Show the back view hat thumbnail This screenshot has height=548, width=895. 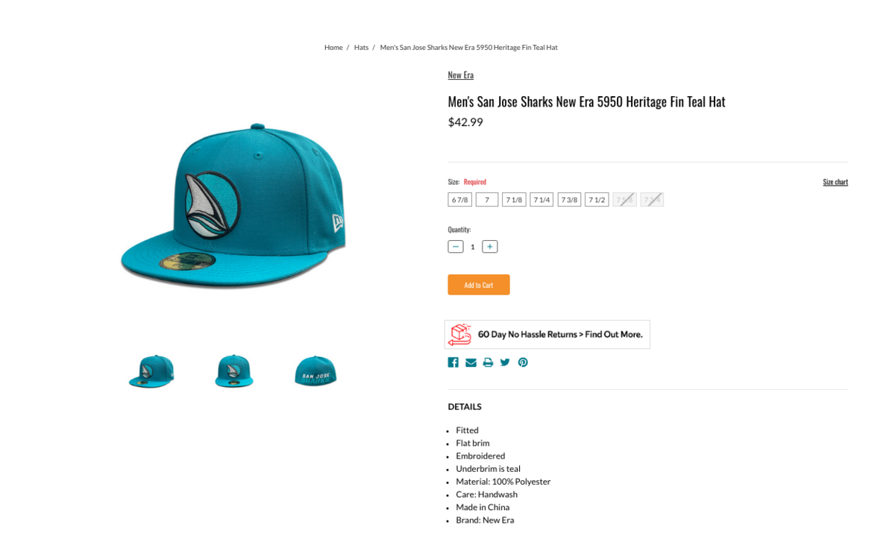click(x=315, y=371)
